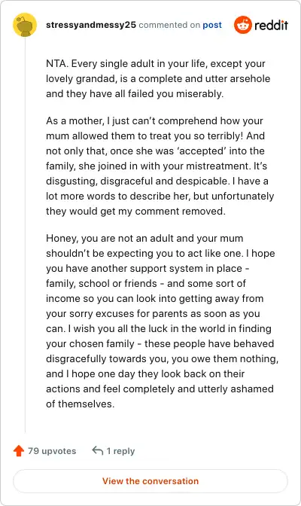Click the "View the conversation" button
The image size is (301, 506).
tap(150, 481)
